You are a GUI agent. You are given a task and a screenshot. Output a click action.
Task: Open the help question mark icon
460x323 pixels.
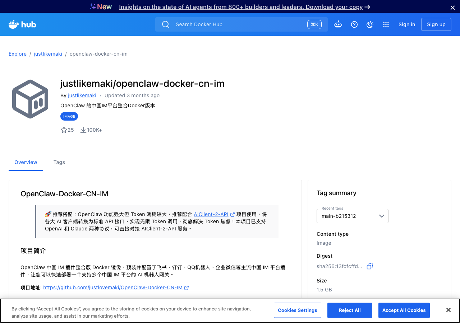354,24
